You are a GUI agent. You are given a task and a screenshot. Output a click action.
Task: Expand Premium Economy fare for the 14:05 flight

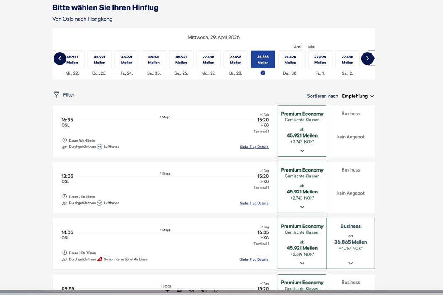click(302, 263)
